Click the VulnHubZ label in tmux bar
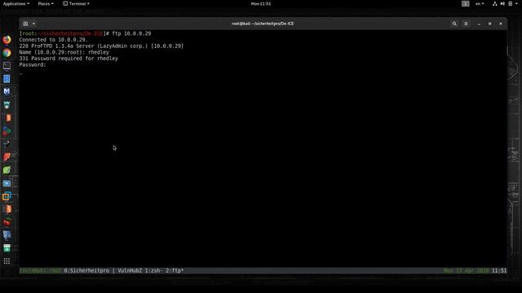The width and height of the screenshot is (522, 293). pyautogui.click(x=130, y=271)
